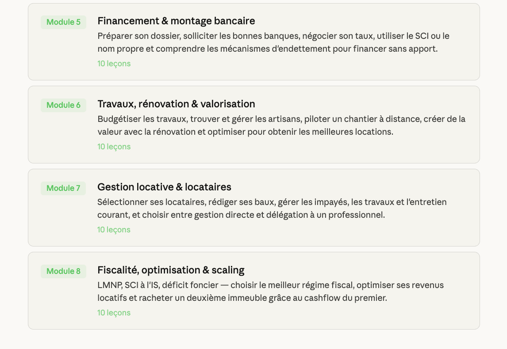Click the description starting with Préparer son dossier
Viewport: 507px width, 349px height.
coord(273,42)
